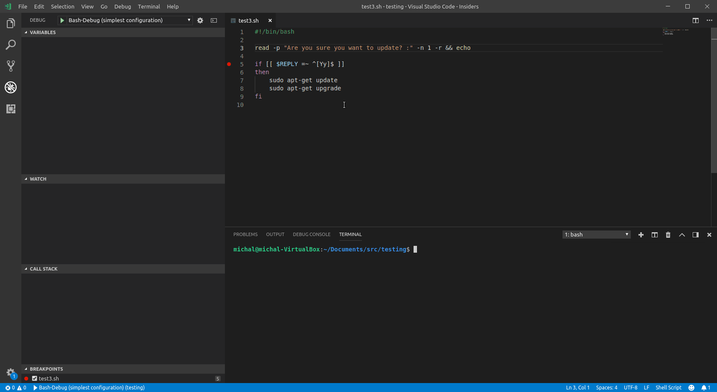
Task: Open the Explorer view
Action: 11,23
